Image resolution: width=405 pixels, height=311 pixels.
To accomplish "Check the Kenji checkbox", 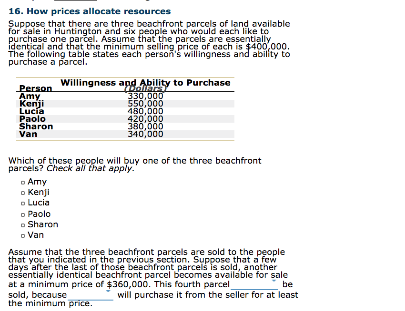I will [x=22, y=192].
